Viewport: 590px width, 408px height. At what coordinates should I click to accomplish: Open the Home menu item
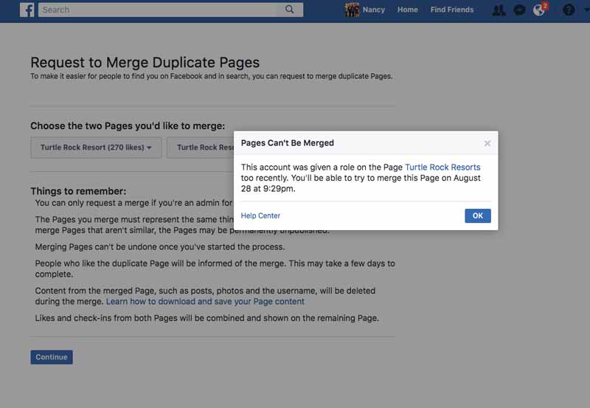408,10
